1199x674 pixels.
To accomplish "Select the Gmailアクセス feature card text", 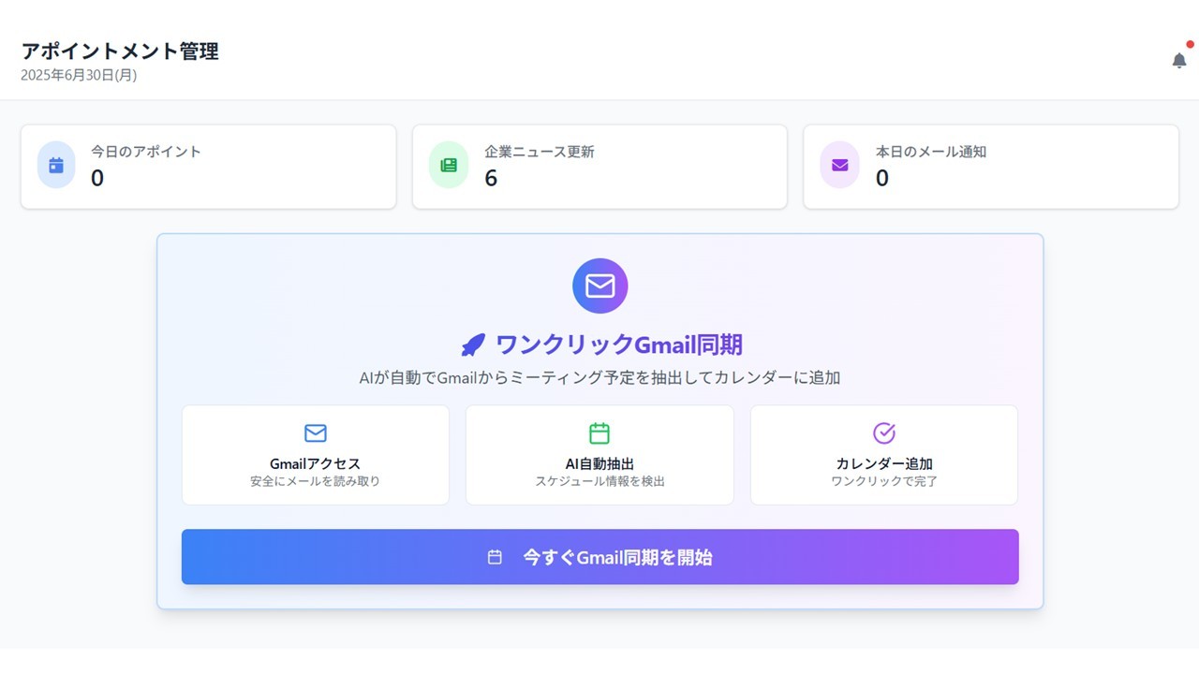I will pyautogui.click(x=315, y=463).
